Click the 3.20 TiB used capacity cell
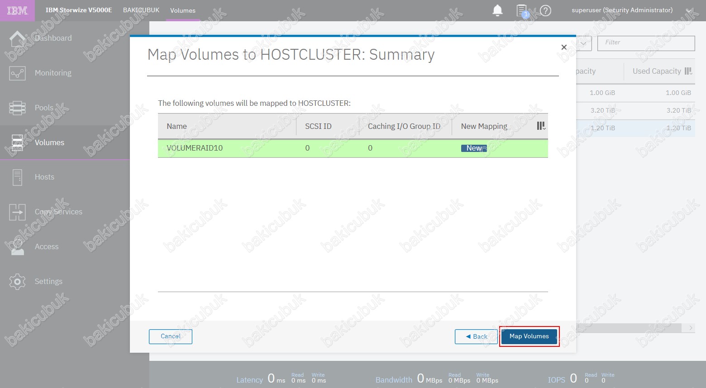The image size is (706, 388). coord(678,110)
